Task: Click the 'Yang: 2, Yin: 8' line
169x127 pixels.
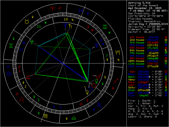Action: 140,109
